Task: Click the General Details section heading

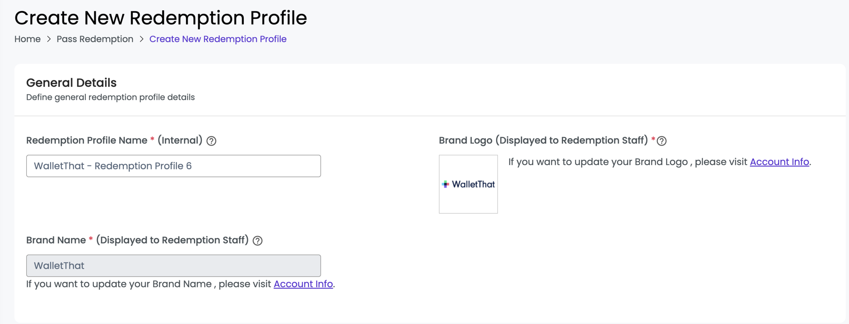Action: 71,83
